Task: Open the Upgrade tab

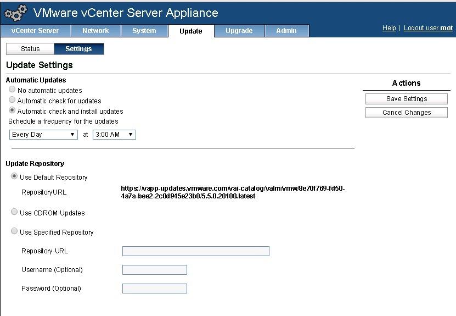Action: 239,31
